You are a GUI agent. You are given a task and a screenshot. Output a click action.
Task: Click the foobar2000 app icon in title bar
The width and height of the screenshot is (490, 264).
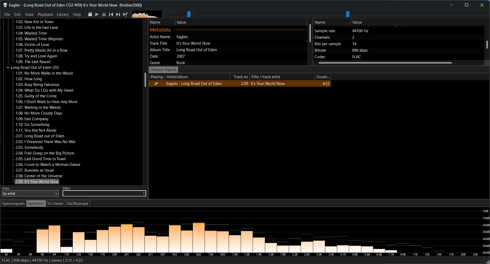pyautogui.click(x=5, y=5)
